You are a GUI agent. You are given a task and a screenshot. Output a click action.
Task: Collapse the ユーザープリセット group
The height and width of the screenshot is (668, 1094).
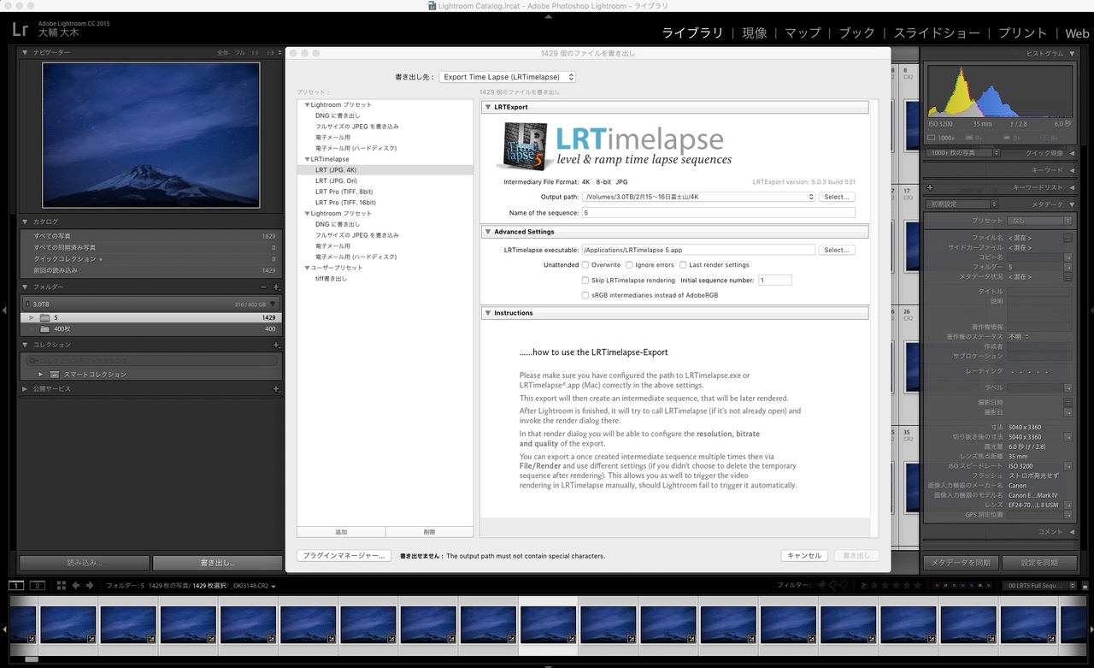pos(307,268)
